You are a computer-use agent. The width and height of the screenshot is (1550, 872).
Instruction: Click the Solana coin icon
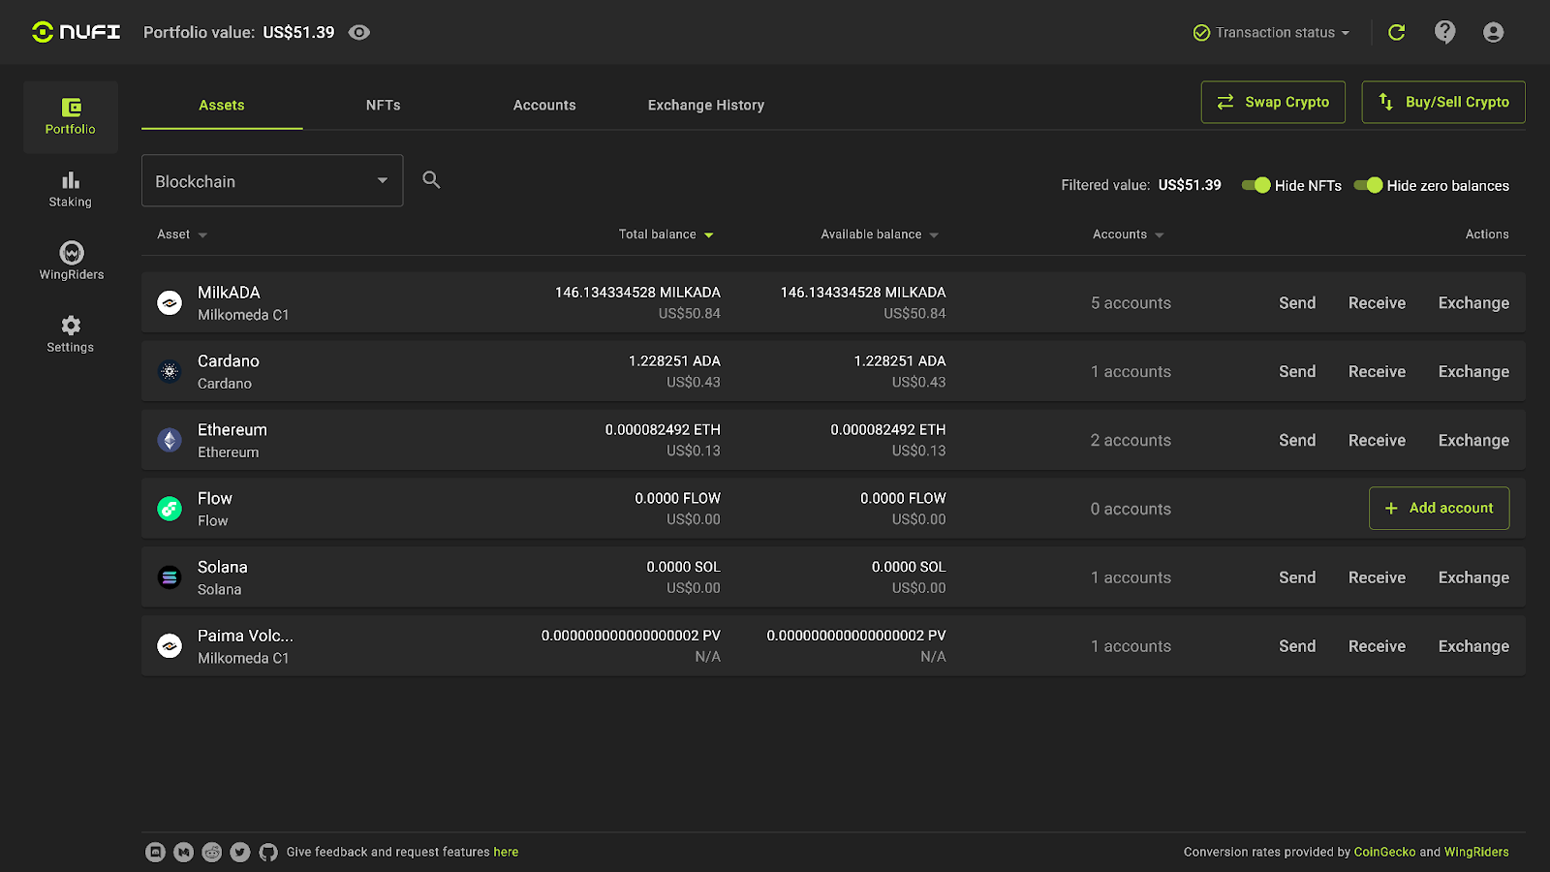170,577
